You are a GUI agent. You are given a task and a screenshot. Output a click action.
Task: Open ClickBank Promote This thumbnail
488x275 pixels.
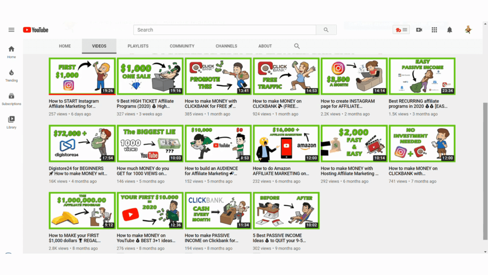(x=218, y=76)
